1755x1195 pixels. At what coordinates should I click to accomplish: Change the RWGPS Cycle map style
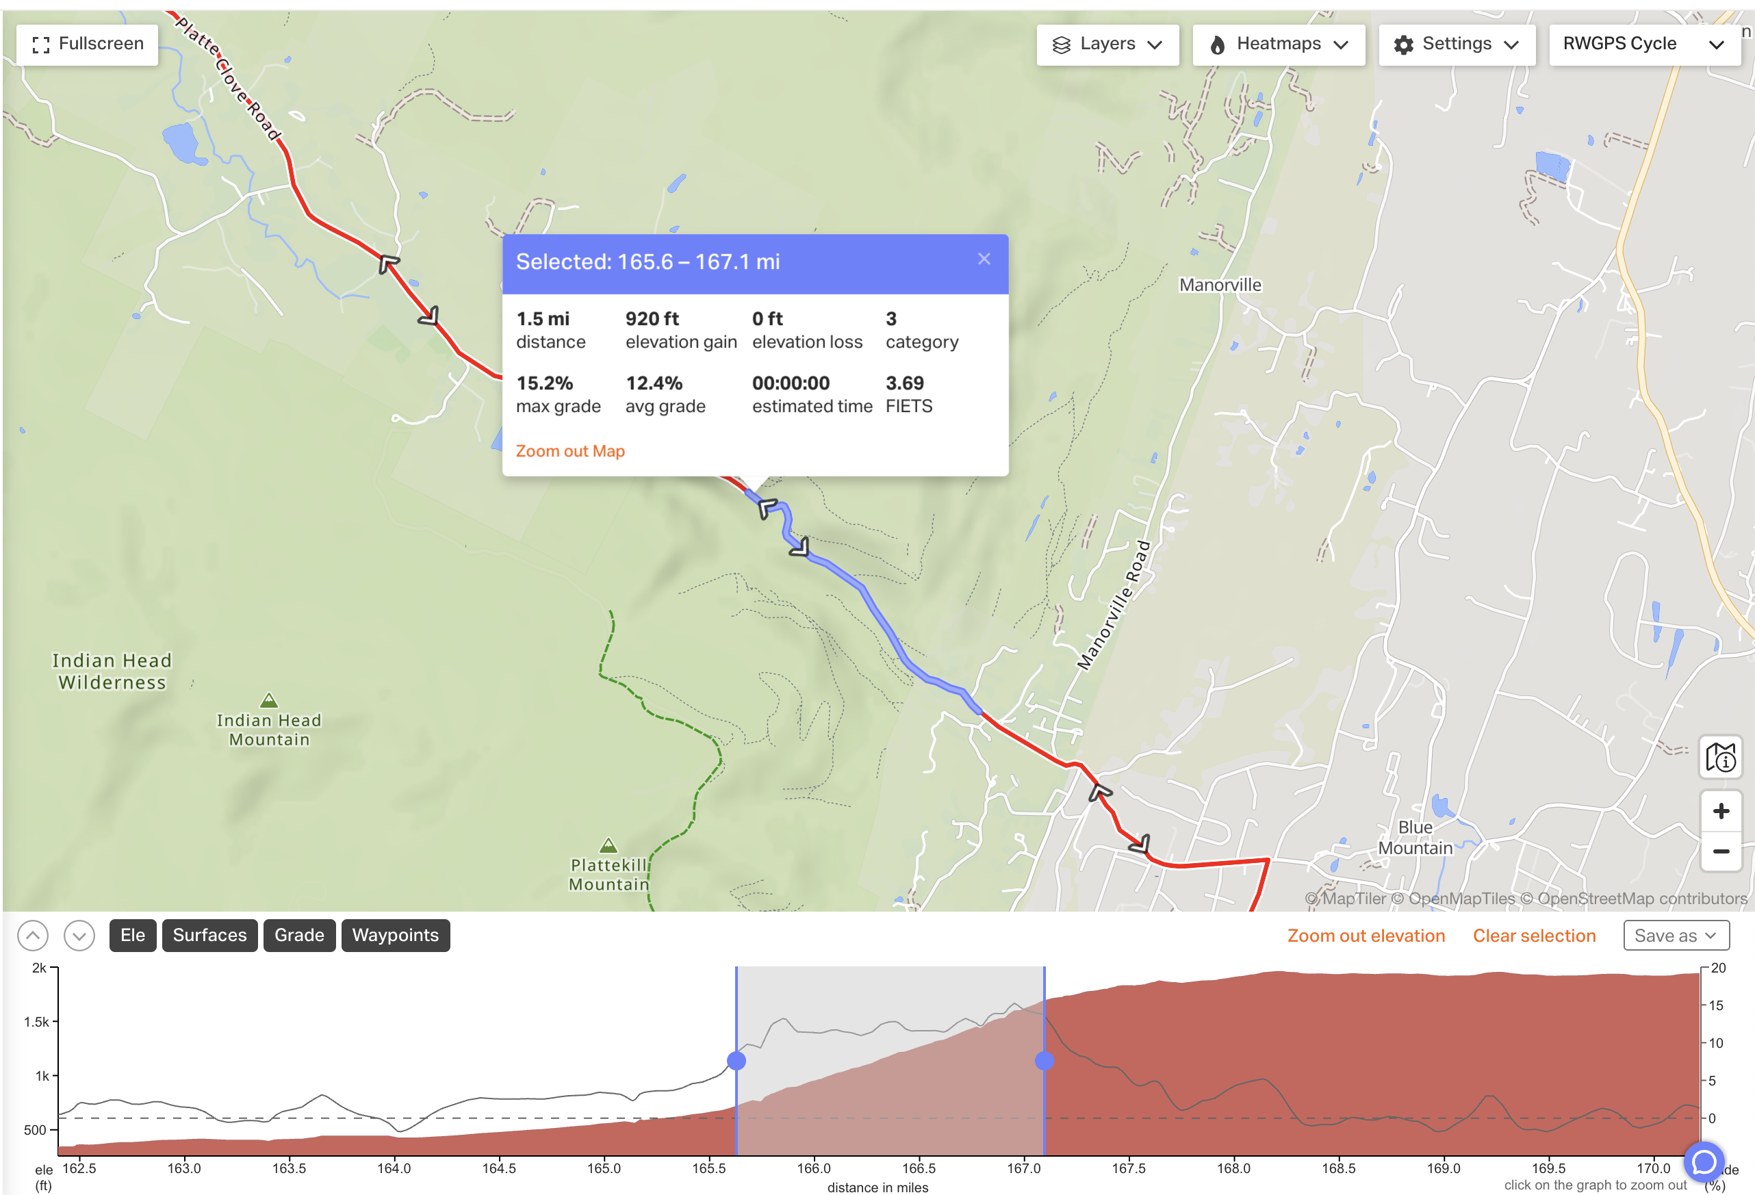point(1644,44)
